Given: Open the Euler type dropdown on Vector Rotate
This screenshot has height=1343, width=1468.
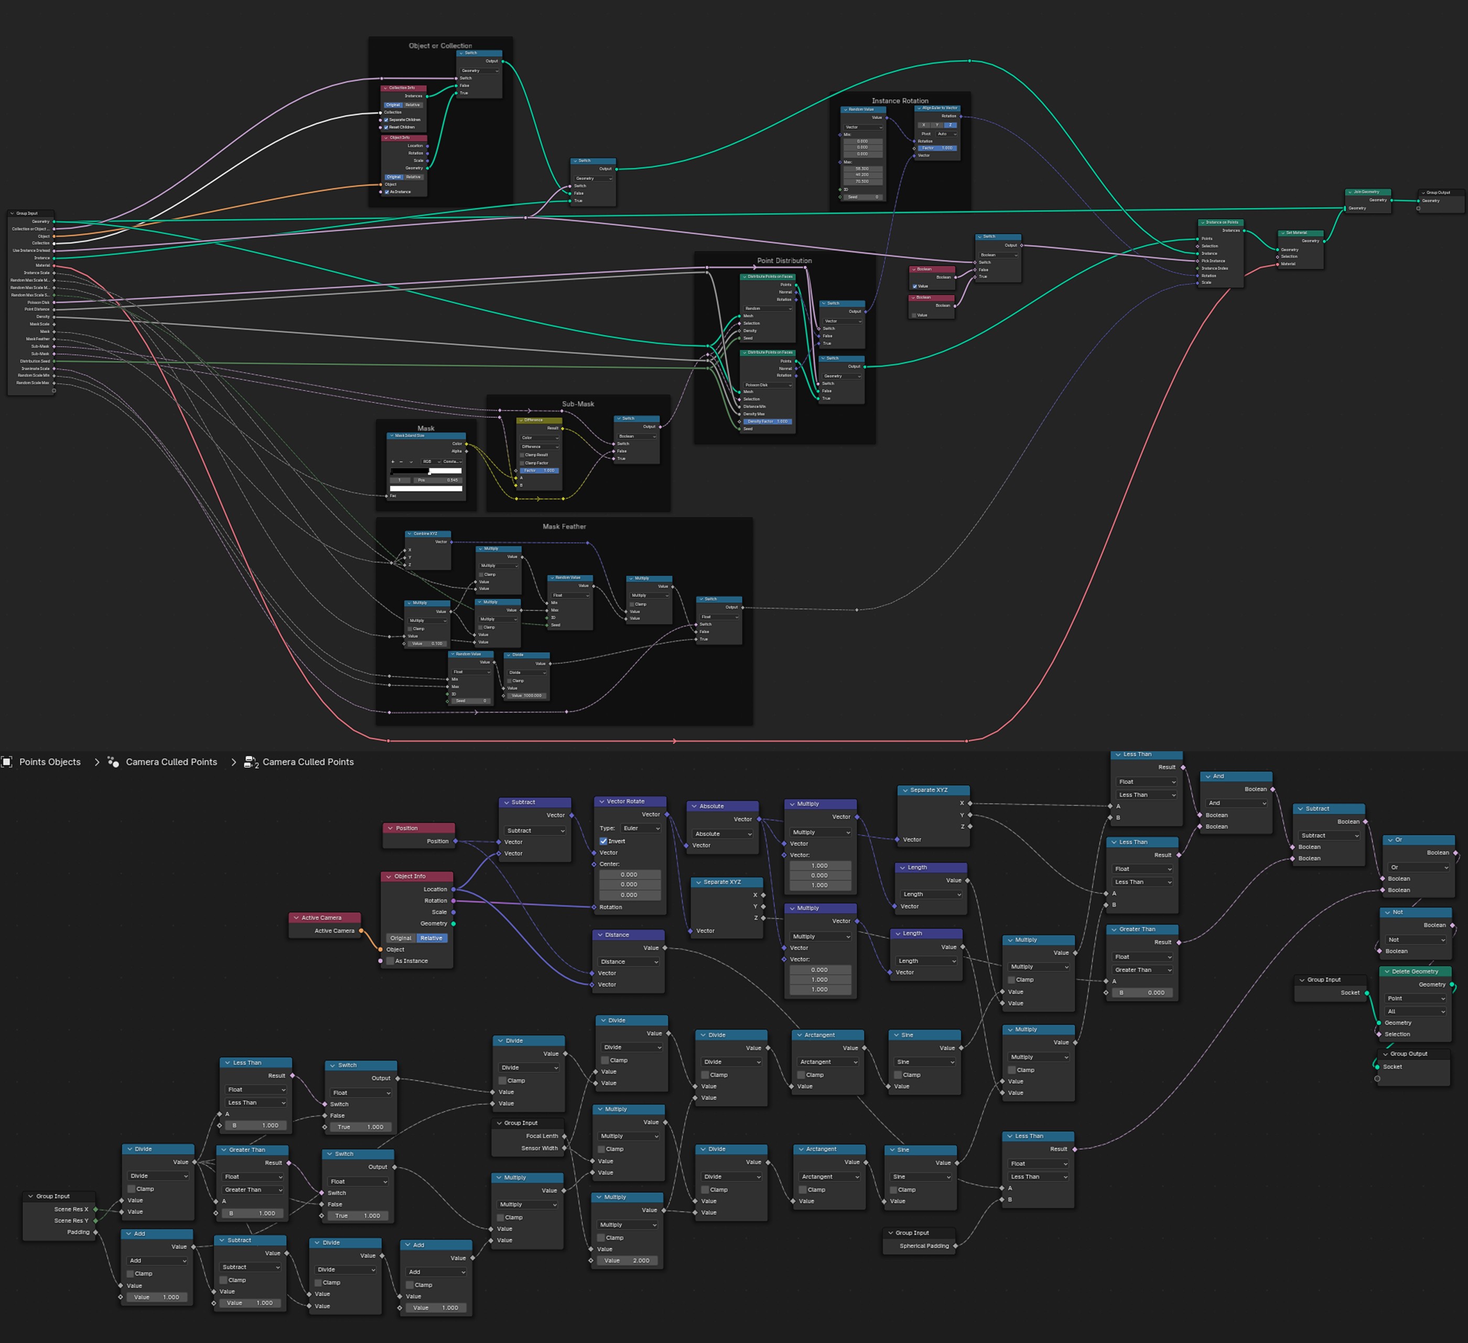Looking at the screenshot, I should pyautogui.click(x=641, y=828).
